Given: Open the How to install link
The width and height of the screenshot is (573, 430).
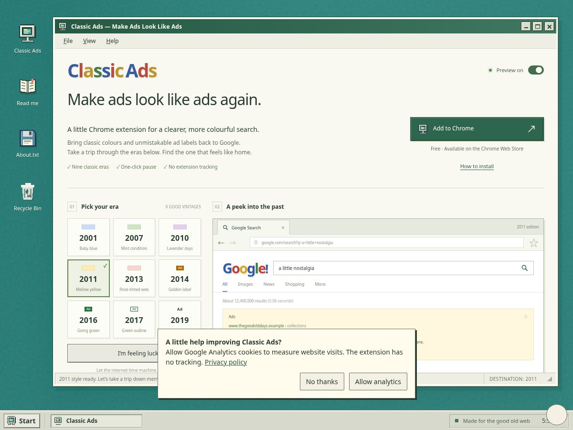Looking at the screenshot, I should tap(477, 166).
